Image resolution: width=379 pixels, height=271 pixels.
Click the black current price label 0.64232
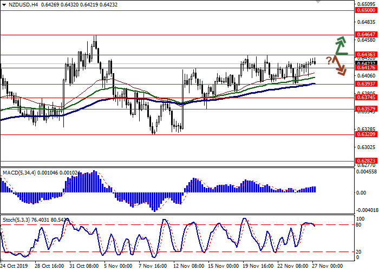[365, 63]
